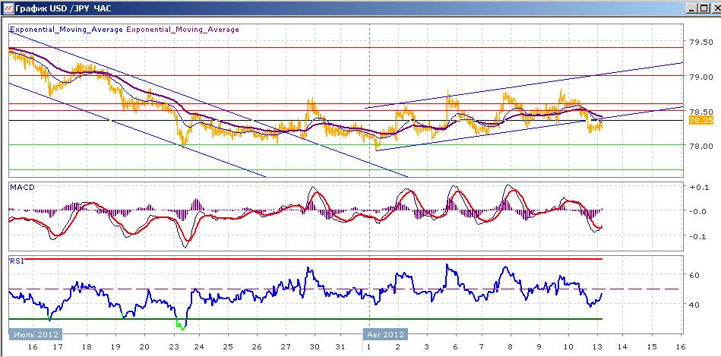Image resolution: width=721 pixels, height=357 pixels.
Task: Click the RSI 60 axis label
Action: tap(695, 275)
